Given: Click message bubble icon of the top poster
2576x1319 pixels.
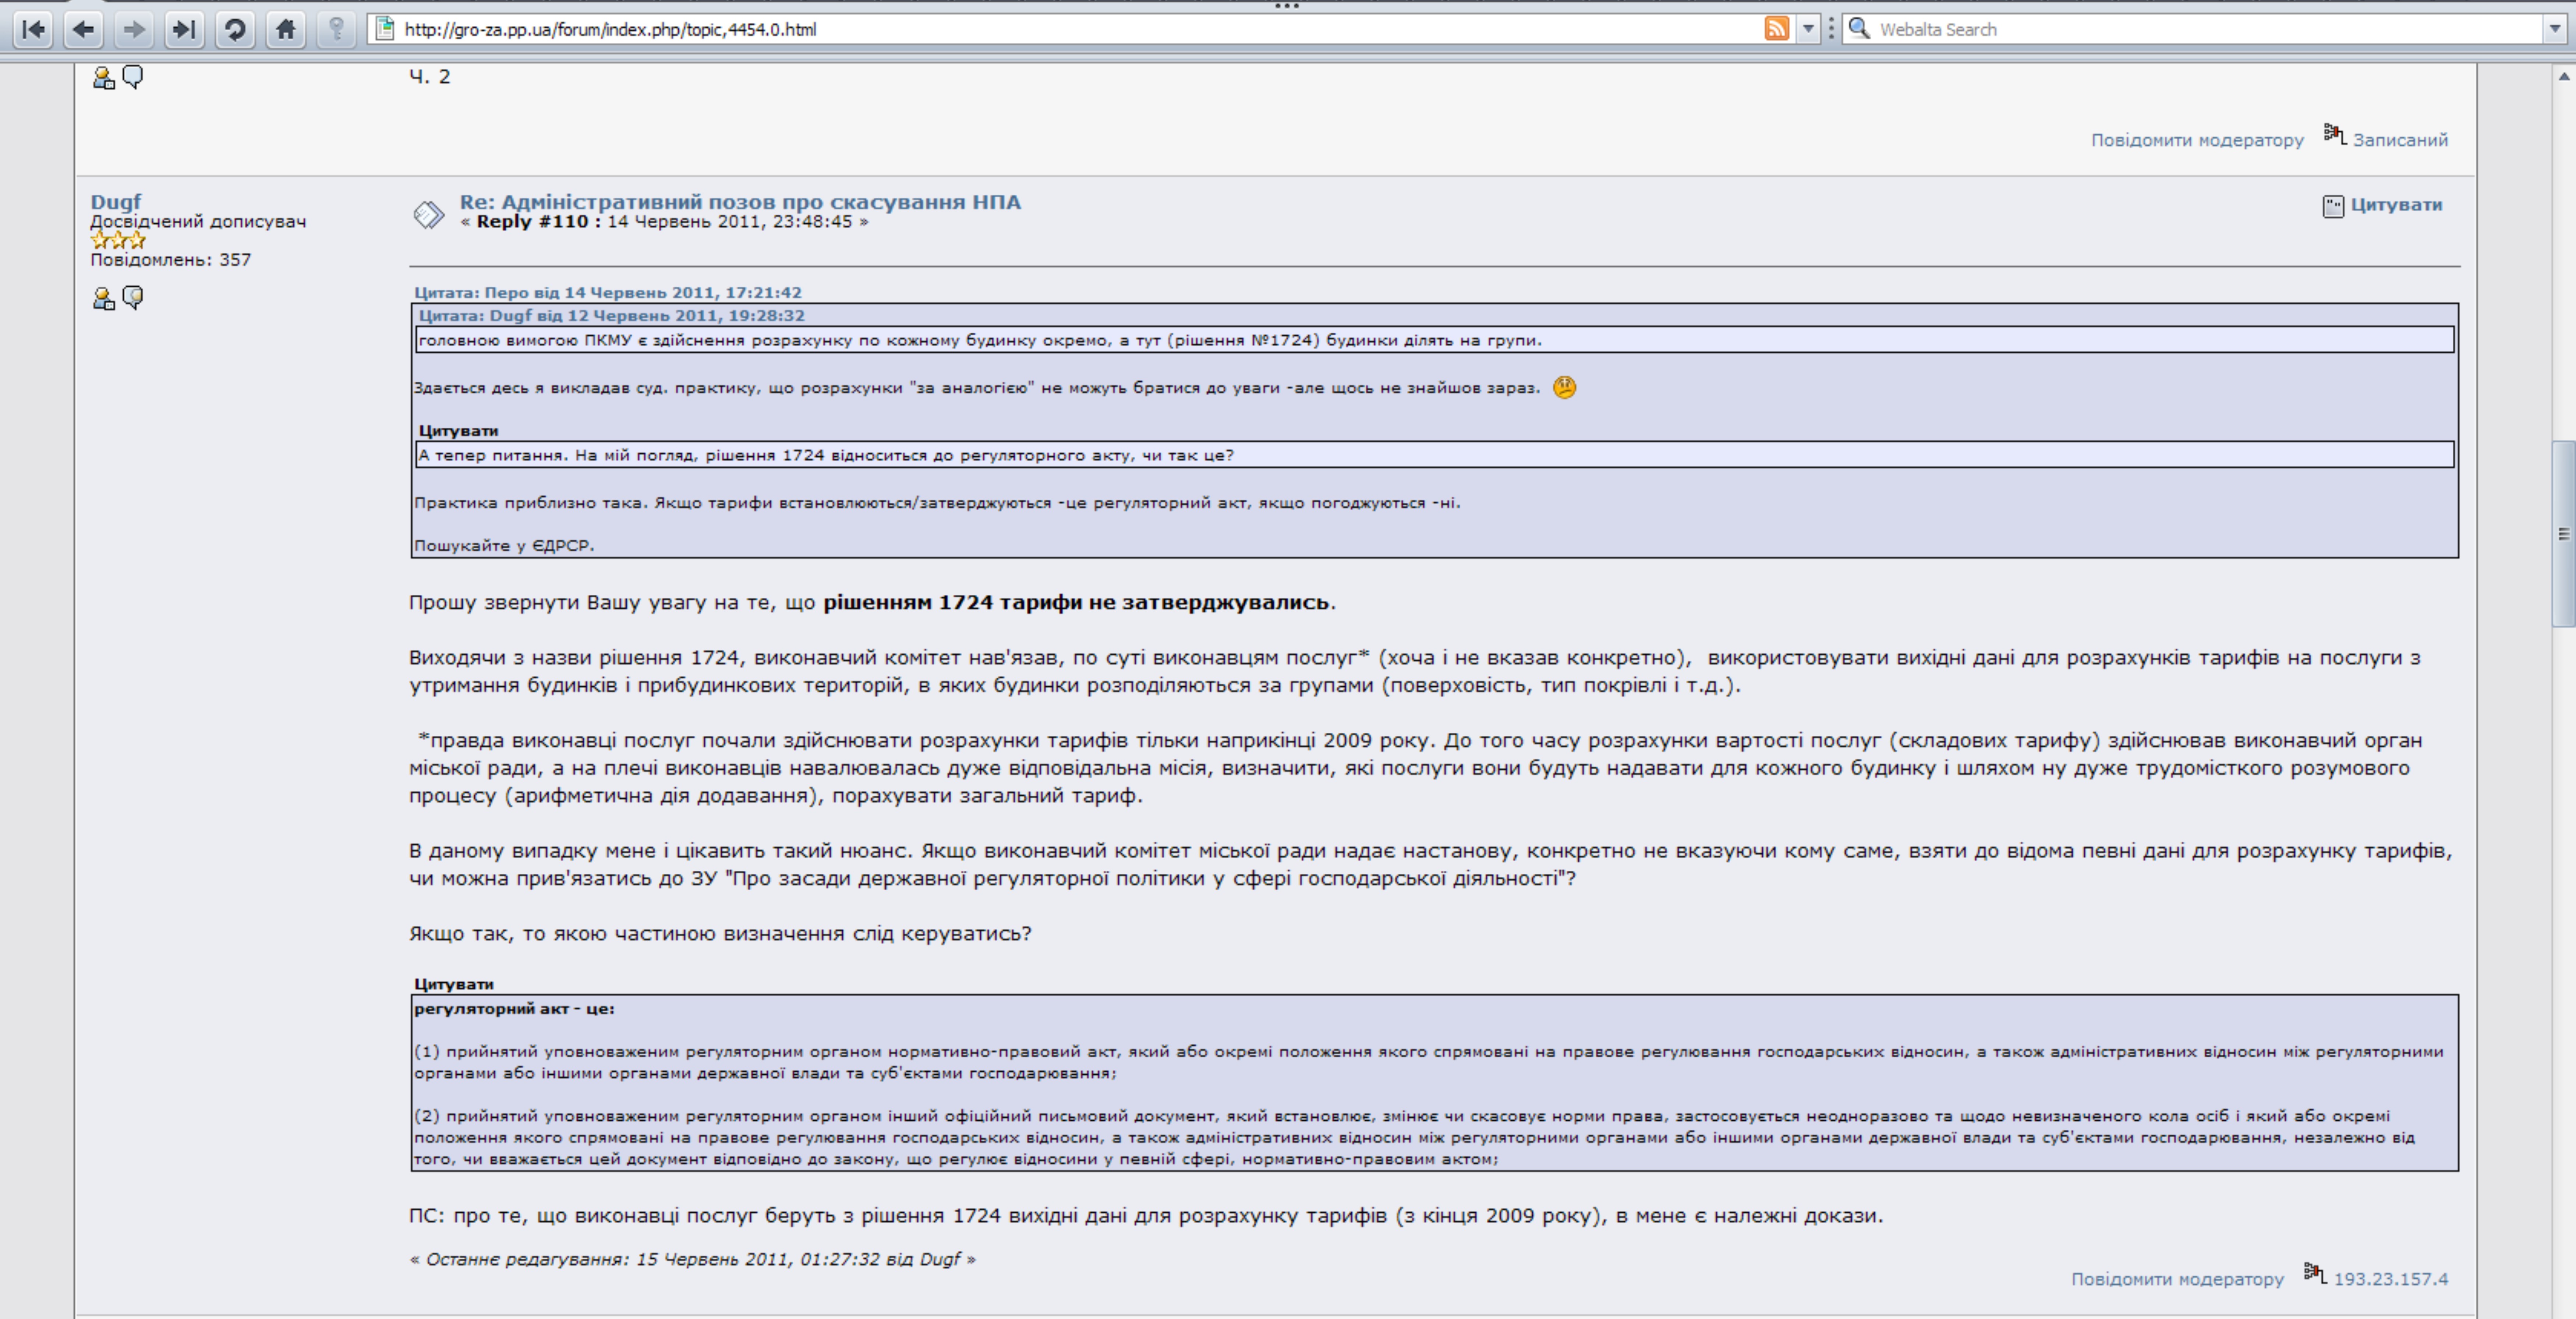Looking at the screenshot, I should 133,77.
